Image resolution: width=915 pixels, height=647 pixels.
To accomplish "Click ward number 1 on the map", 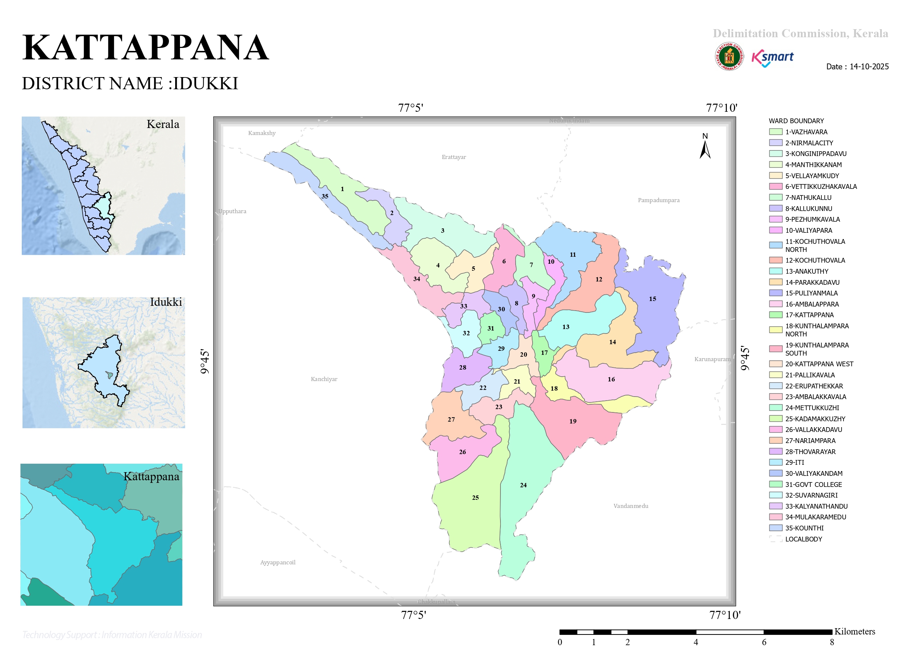I will tap(342, 189).
